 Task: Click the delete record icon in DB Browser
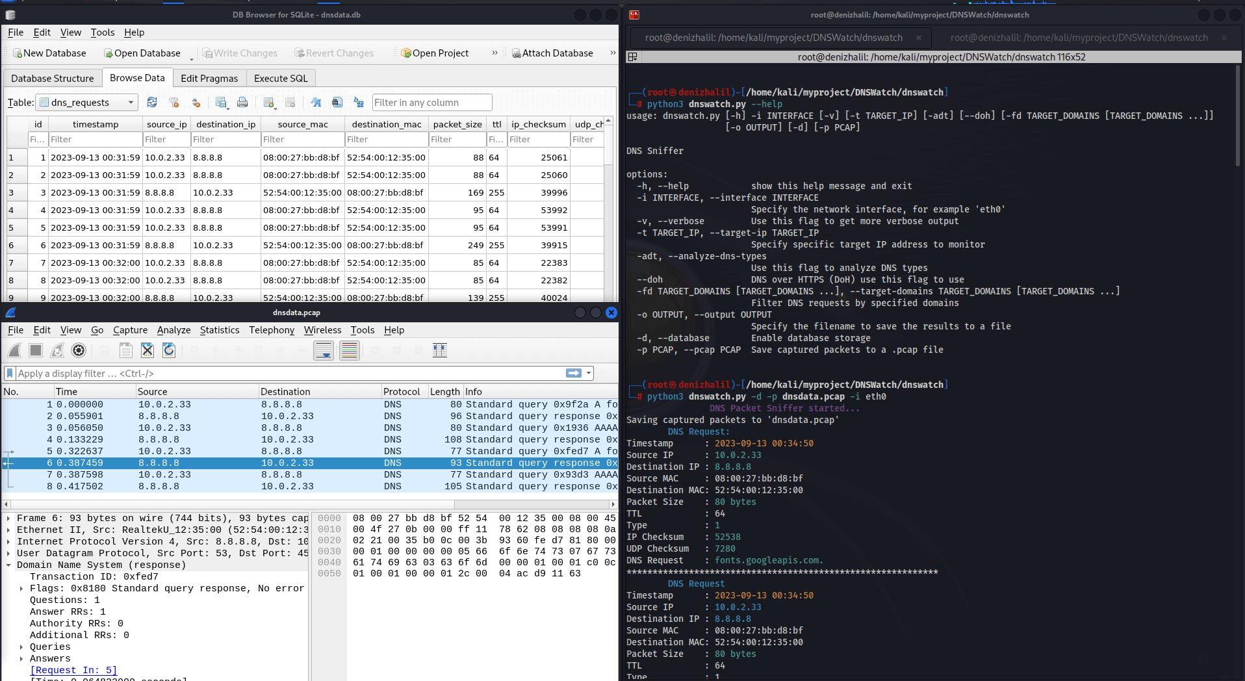(x=290, y=102)
